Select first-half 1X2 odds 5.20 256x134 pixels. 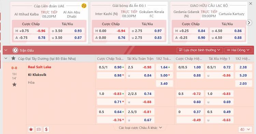[x=244, y=75]
